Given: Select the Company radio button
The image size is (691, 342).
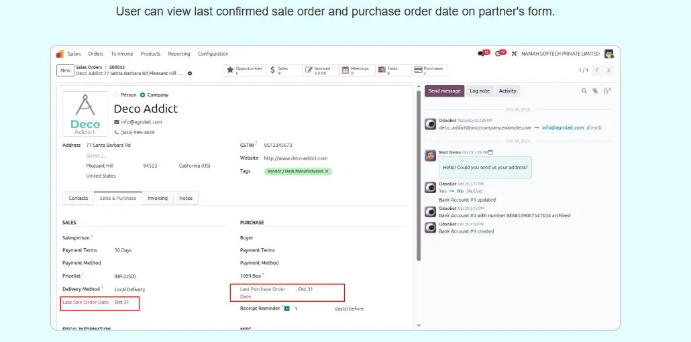Looking at the screenshot, I should click(x=143, y=95).
